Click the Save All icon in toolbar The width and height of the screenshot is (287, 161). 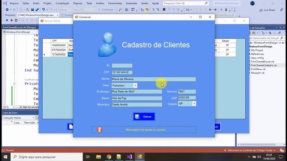click(x=37, y=10)
